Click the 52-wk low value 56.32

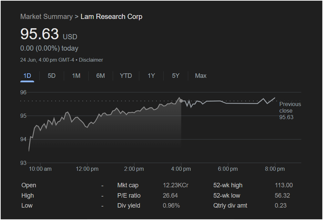(x=282, y=196)
